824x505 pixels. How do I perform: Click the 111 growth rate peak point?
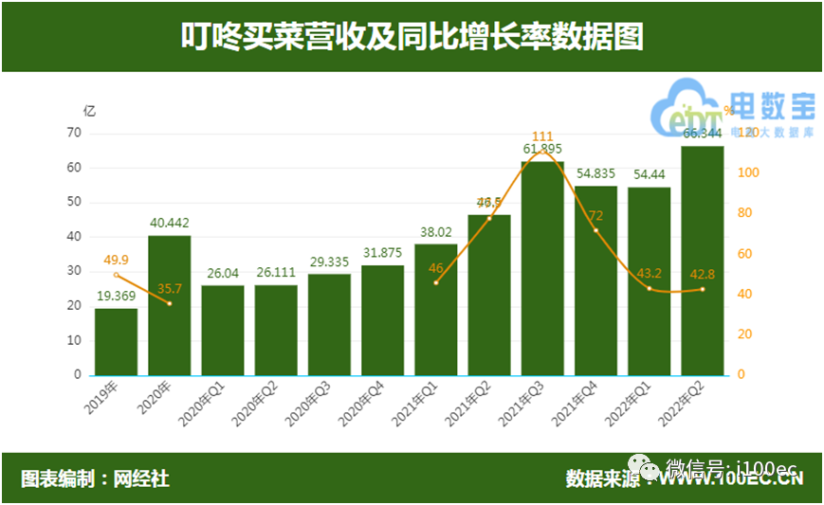pyautogui.click(x=542, y=152)
